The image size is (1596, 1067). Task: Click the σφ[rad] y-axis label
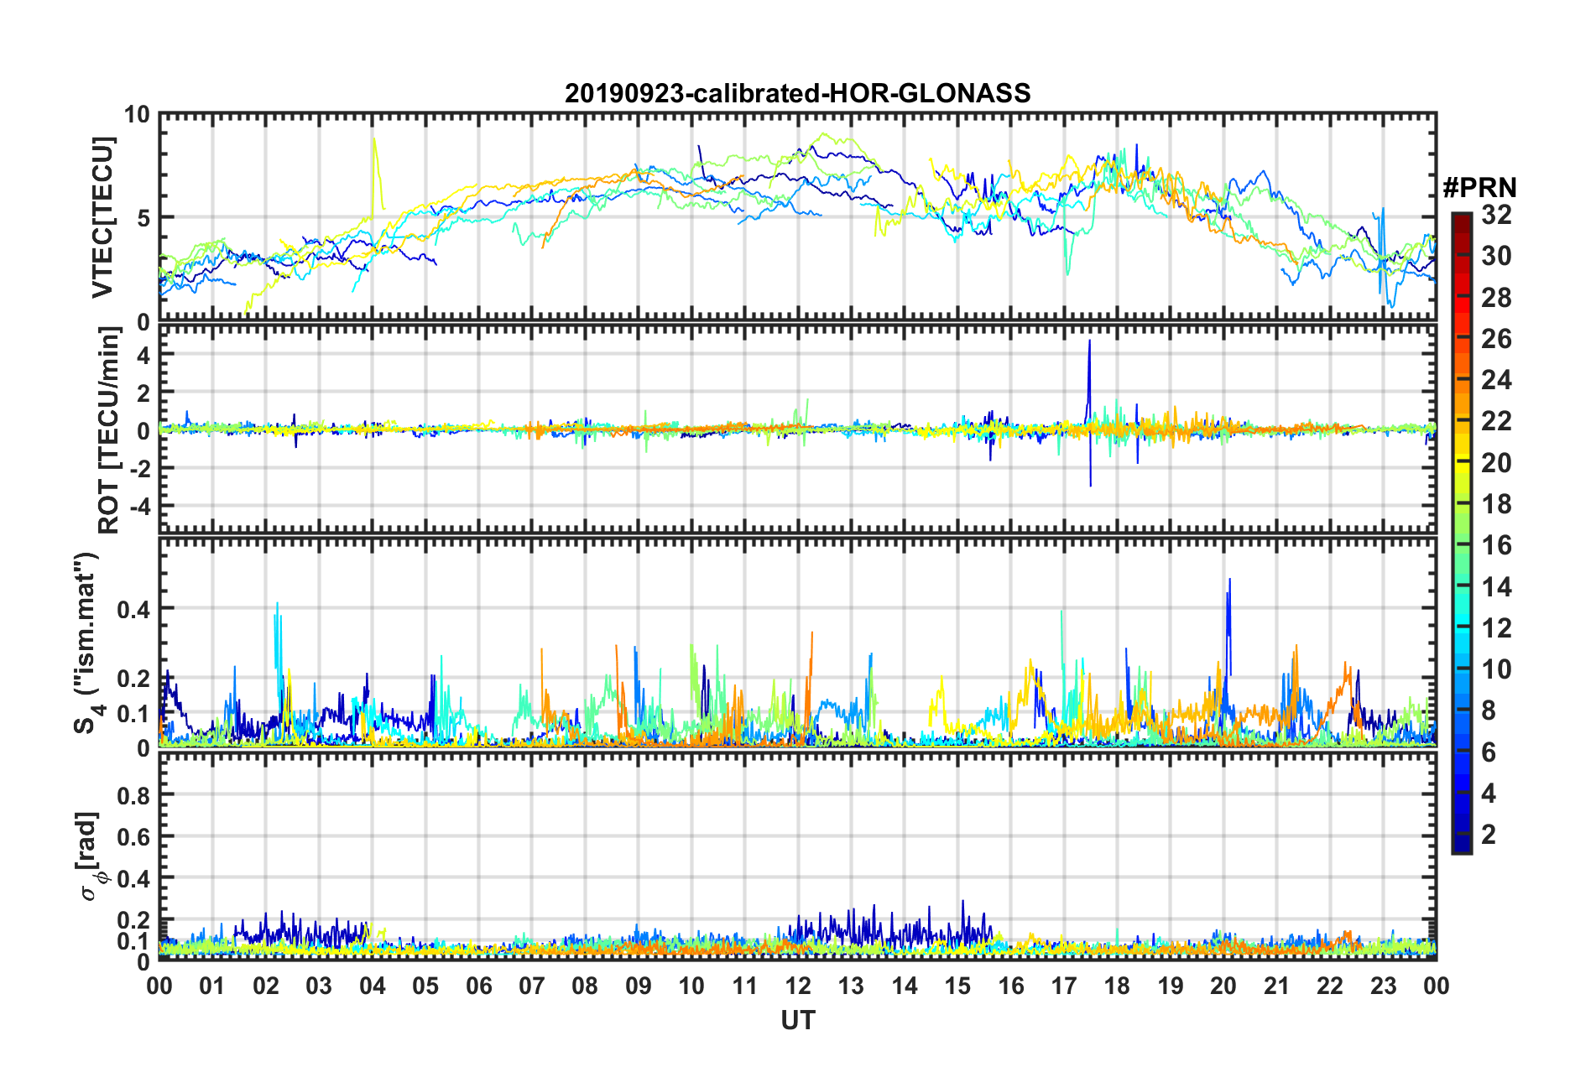click(90, 856)
